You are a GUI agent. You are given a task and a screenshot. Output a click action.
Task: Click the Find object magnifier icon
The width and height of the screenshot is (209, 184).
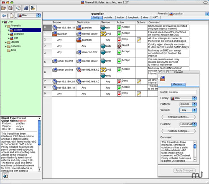pyautogui.click(x=18, y=8)
